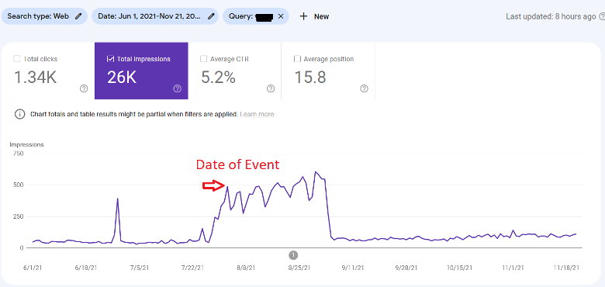Open the Date: Jun 1, 2021 filter chip
This screenshot has height=287, width=605.
pos(154,16)
